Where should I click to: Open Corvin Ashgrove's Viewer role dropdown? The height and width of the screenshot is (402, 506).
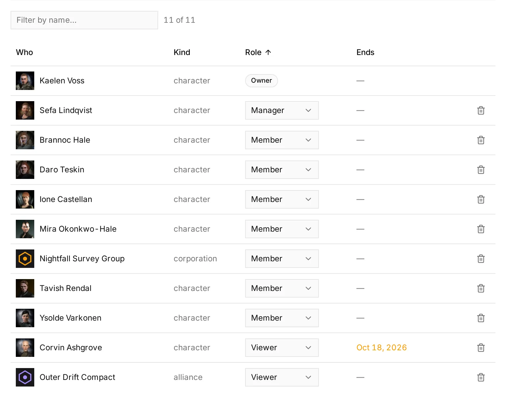(282, 348)
